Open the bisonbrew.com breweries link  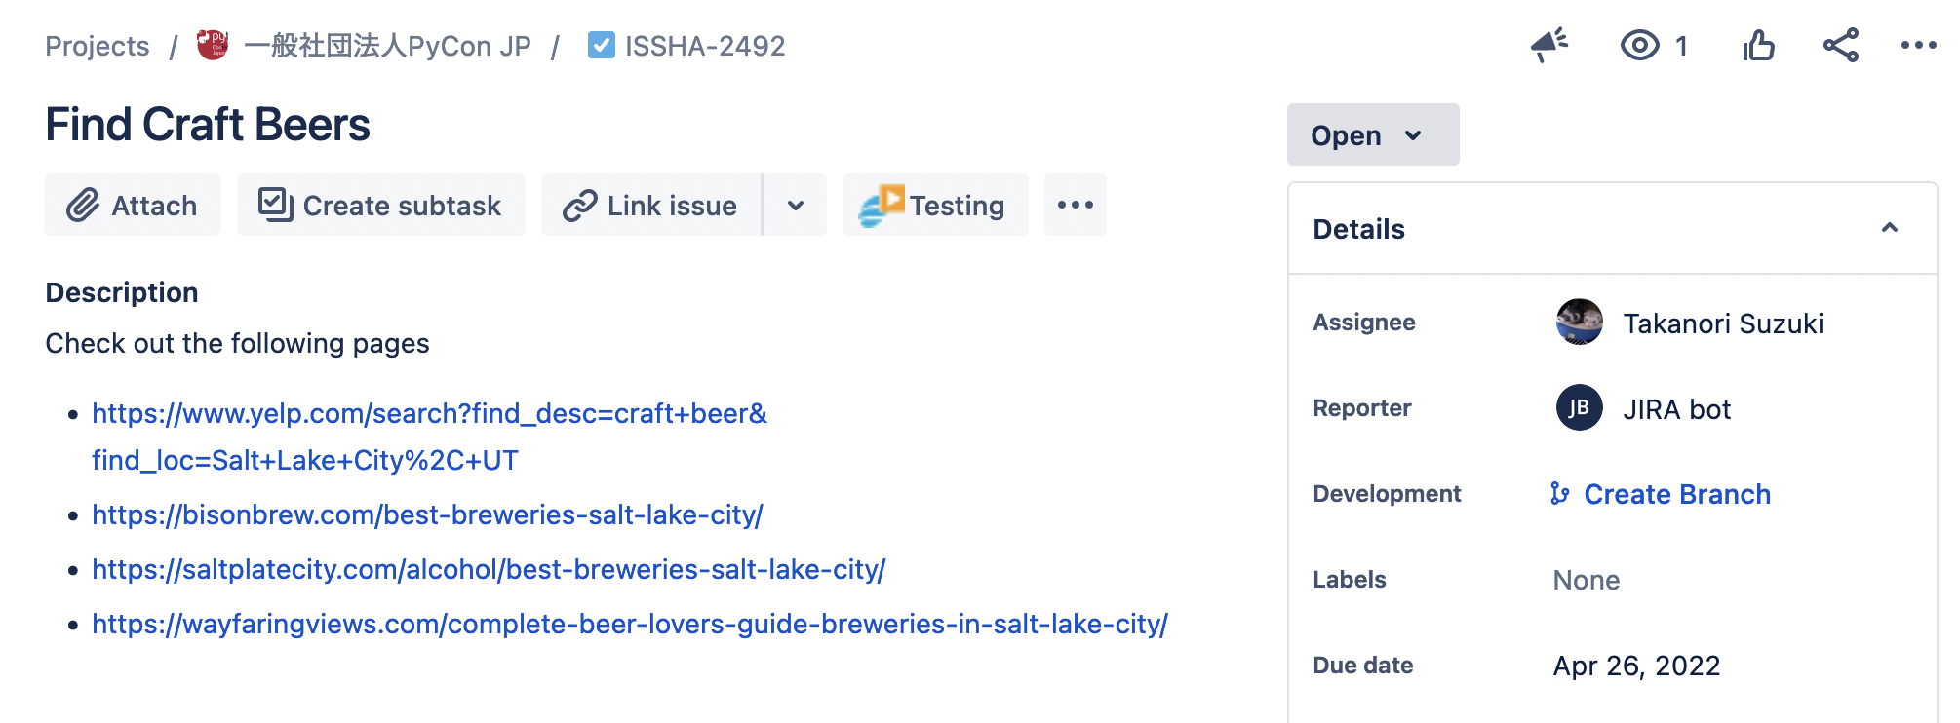coord(427,514)
